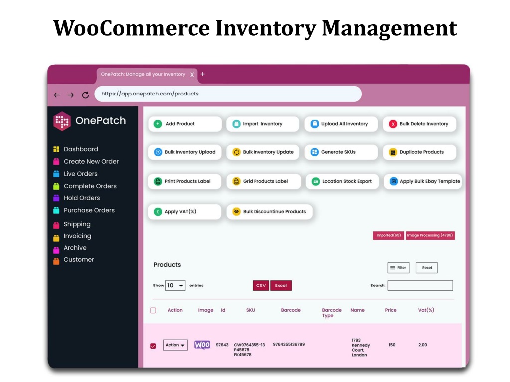Click the Invoicing yellow icon
This screenshot has height=382, width=510.
[x=56, y=238]
